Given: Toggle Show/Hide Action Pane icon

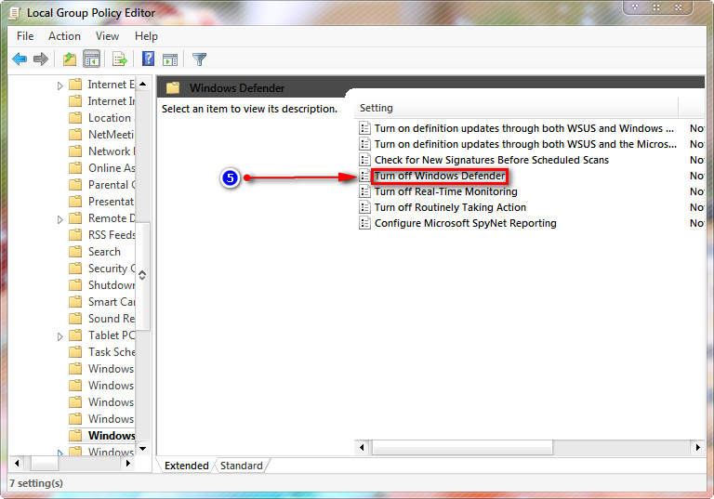Looking at the screenshot, I should pos(170,59).
